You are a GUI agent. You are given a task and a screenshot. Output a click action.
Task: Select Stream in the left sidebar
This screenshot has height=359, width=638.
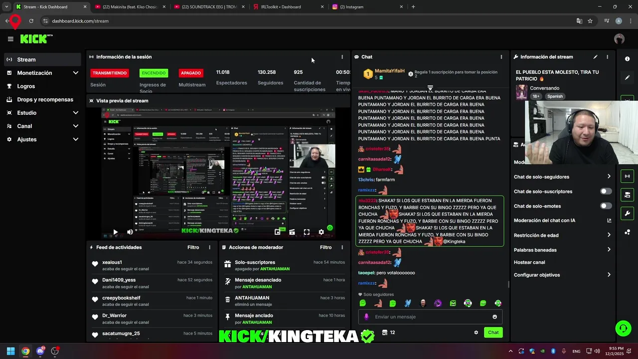42,59
